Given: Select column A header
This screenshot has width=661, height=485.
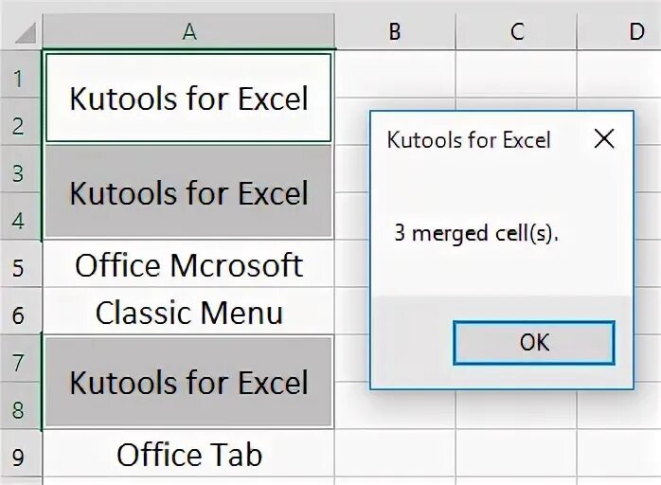Looking at the screenshot, I should pyautogui.click(x=188, y=31).
